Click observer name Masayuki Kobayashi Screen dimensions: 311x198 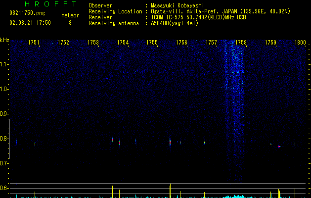(x=178, y=5)
